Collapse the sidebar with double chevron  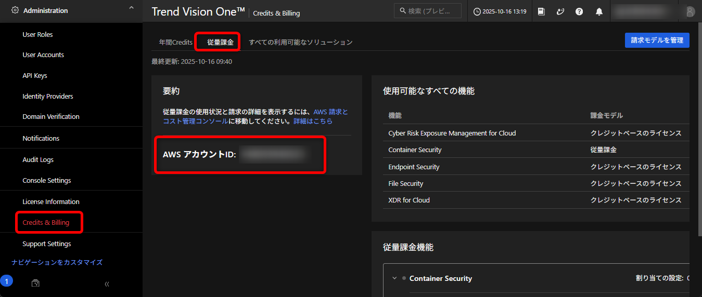[x=107, y=283]
